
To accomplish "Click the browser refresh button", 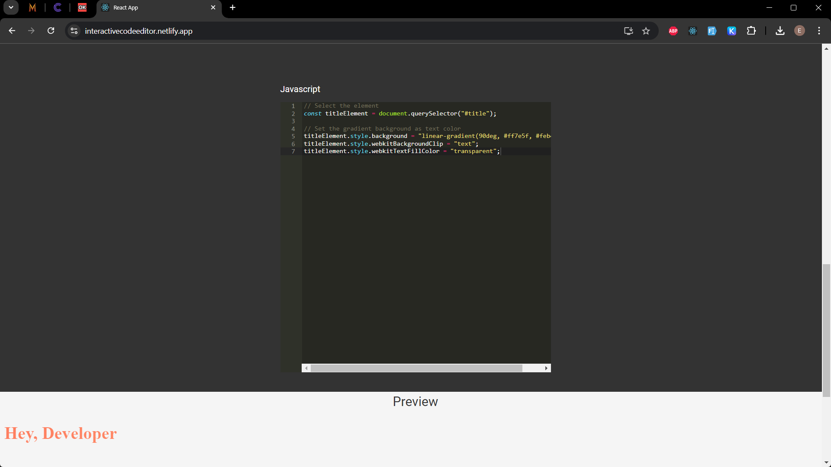I will 52,31.
